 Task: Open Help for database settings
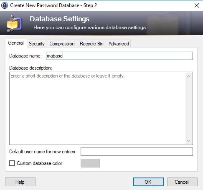tap(20, 182)
